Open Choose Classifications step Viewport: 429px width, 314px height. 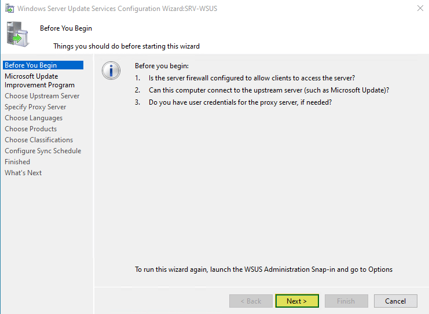pyautogui.click(x=39, y=139)
